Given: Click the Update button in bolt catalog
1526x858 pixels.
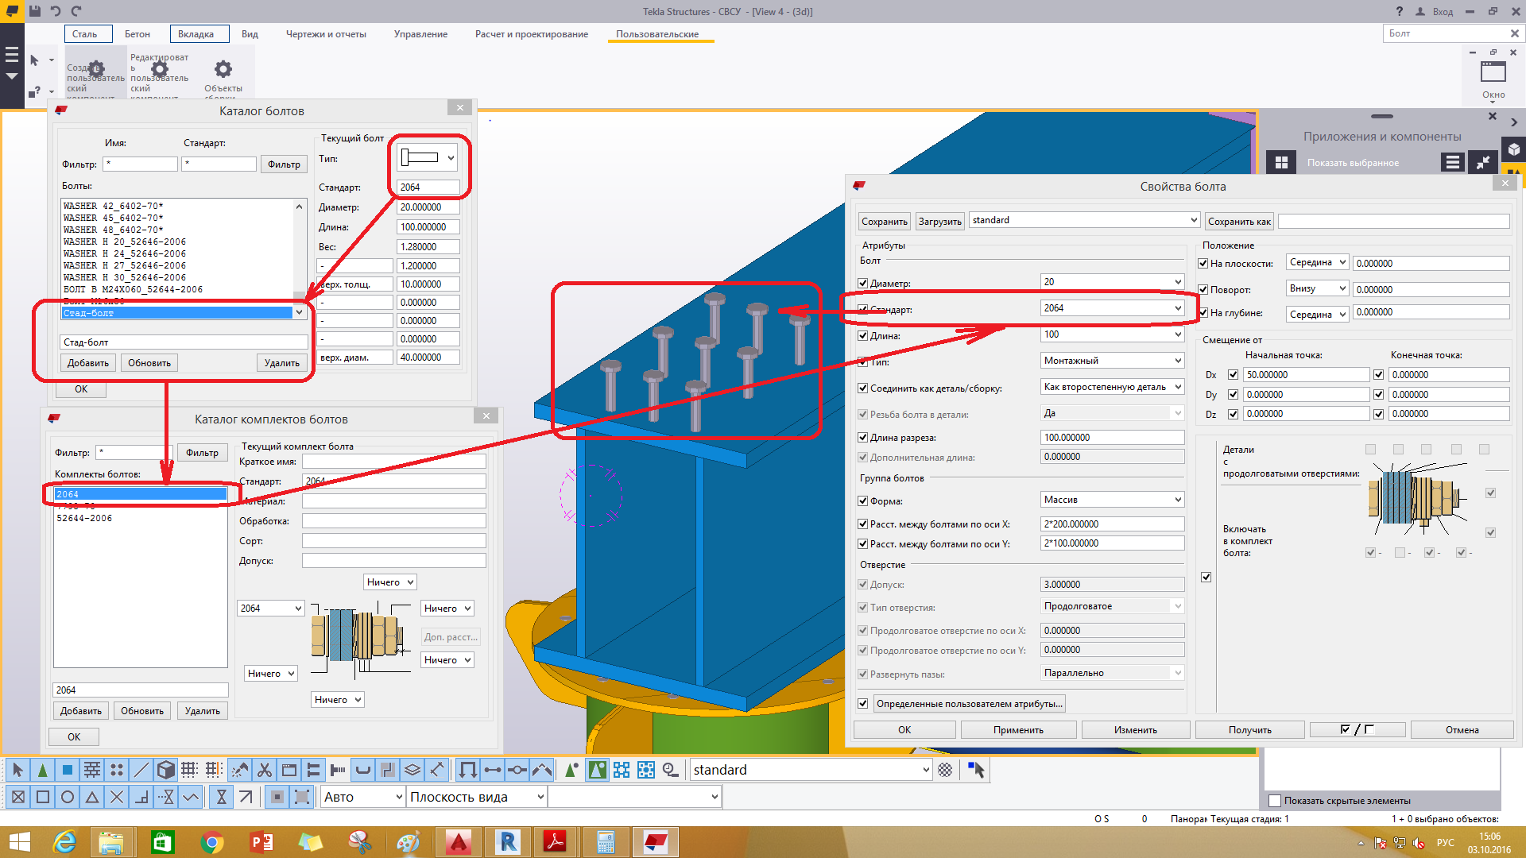Looking at the screenshot, I should 149,363.
